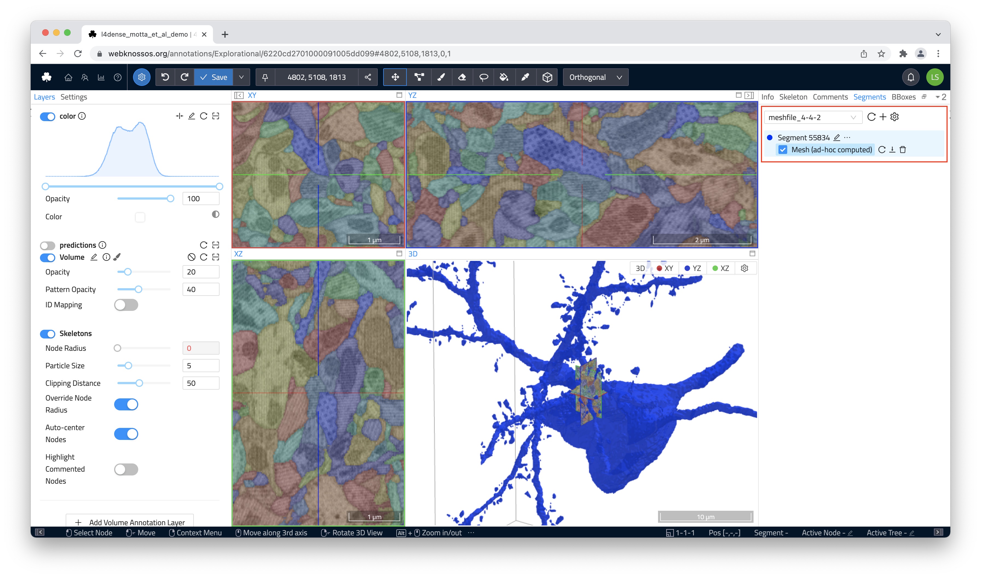
Task: Redo the last action
Action: point(184,77)
